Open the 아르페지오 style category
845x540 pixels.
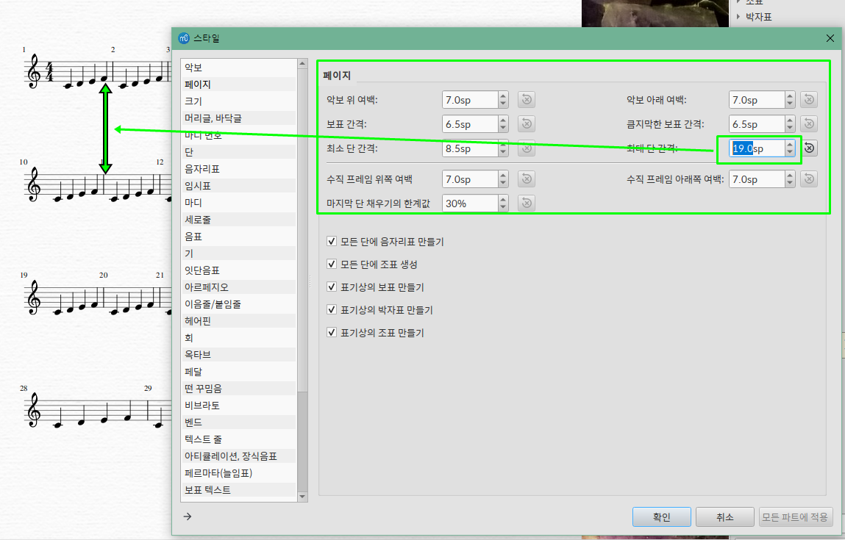[x=239, y=287]
